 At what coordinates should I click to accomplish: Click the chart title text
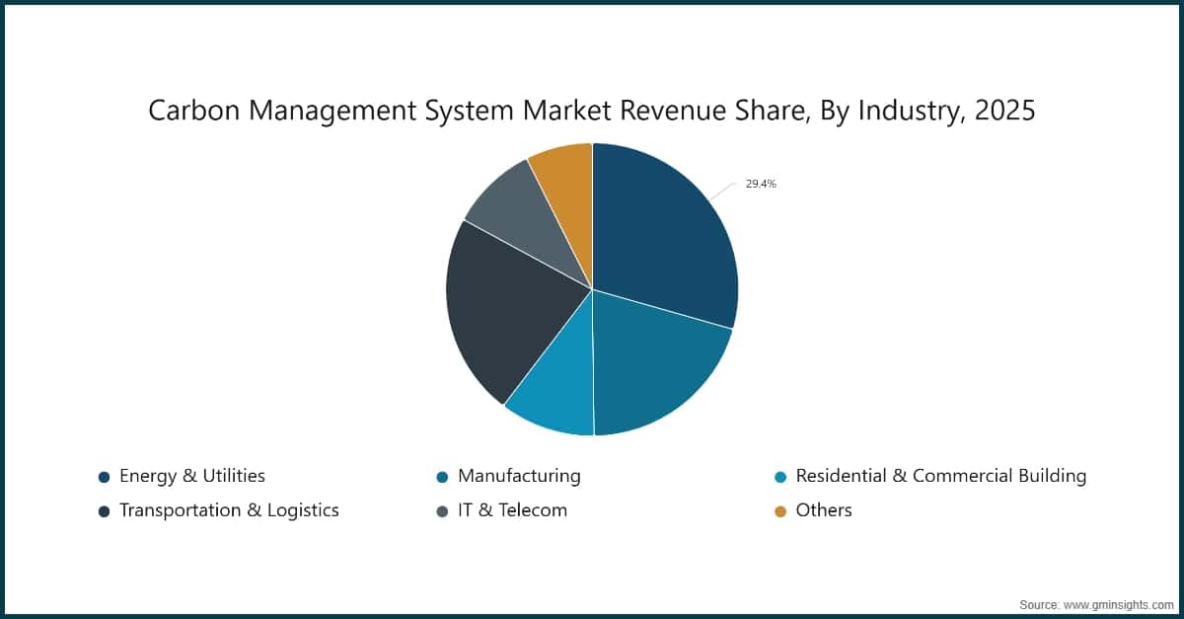[x=592, y=111]
